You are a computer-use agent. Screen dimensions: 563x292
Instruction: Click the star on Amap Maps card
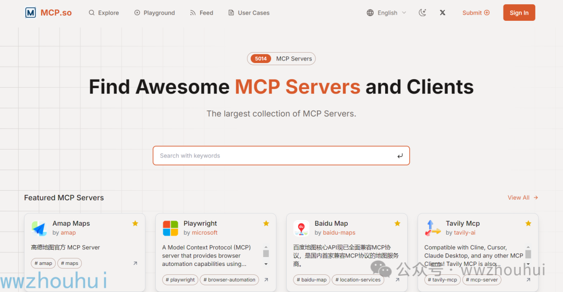[x=135, y=223]
